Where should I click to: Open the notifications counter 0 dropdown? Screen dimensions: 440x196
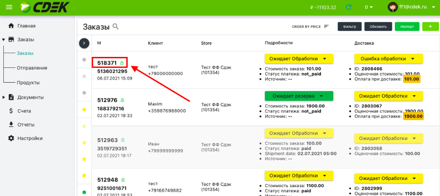pos(369,7)
